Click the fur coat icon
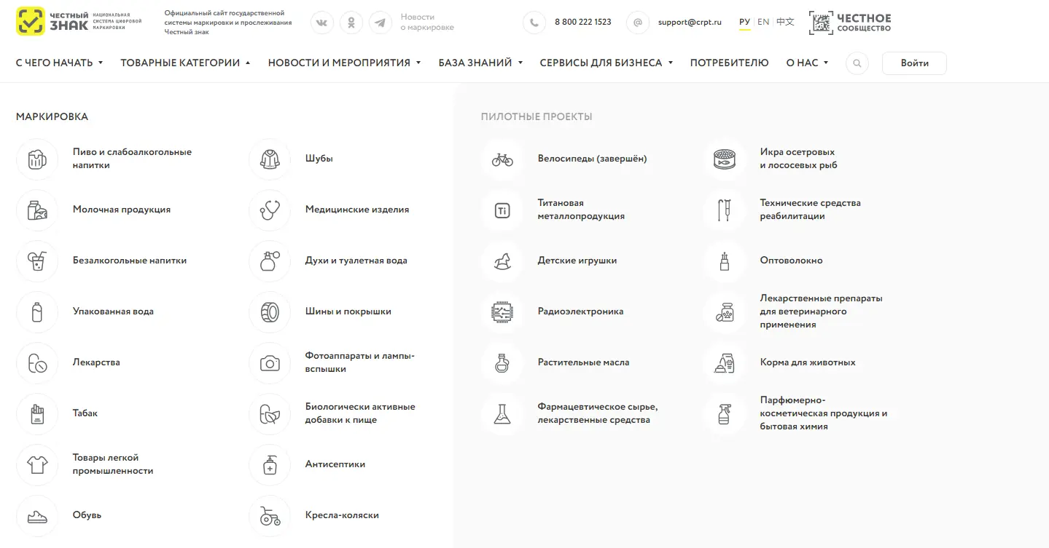The image size is (1049, 548). (x=270, y=159)
